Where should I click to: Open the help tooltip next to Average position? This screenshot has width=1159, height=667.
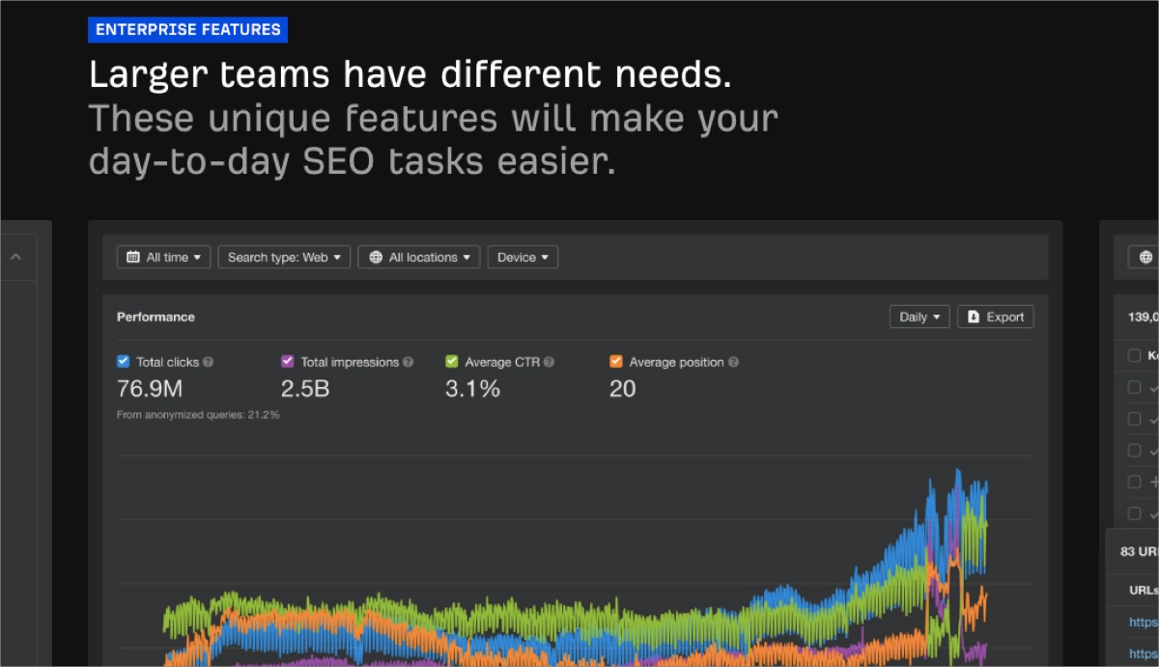[x=732, y=362]
